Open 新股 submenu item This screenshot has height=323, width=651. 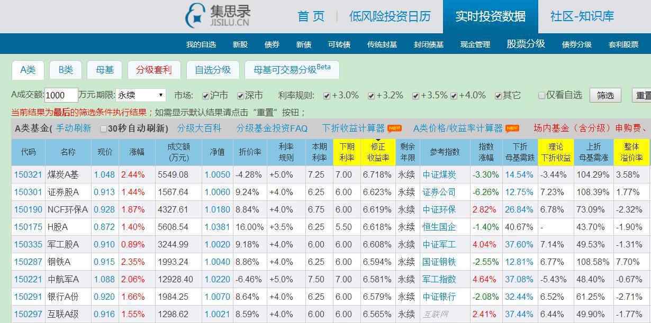pos(240,44)
